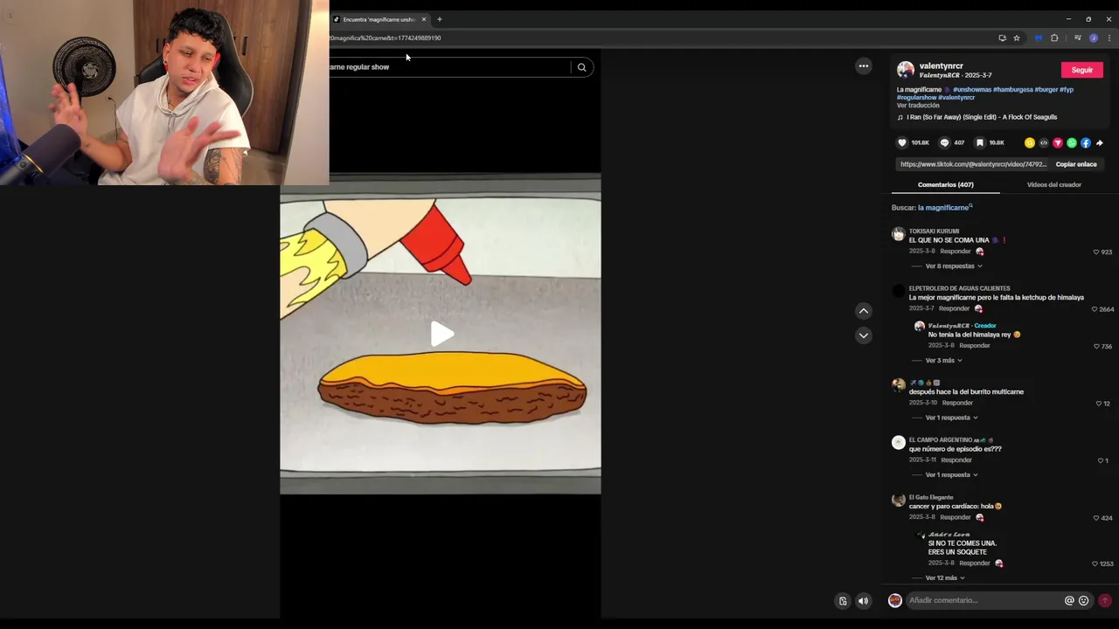Post comment with the red arrow button
Viewport: 1119px width, 629px height.
pos(1105,601)
